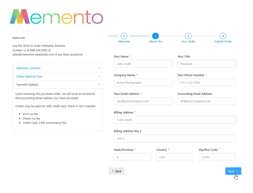Expand the Memento Licenses section
Screen dimensions: 253x193
[58, 68]
